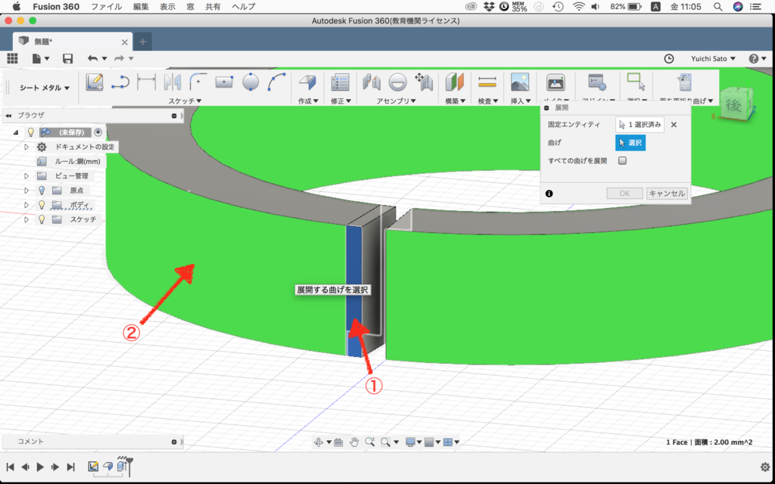Click the refold faces icon
The height and width of the screenshot is (484, 775).
click(x=684, y=83)
